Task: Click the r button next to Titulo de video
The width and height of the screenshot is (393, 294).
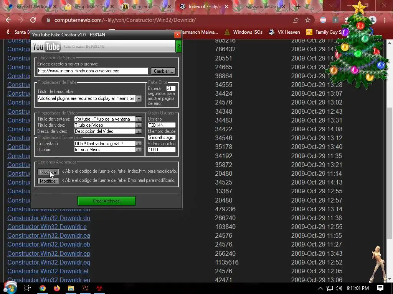Action: tap(139, 125)
